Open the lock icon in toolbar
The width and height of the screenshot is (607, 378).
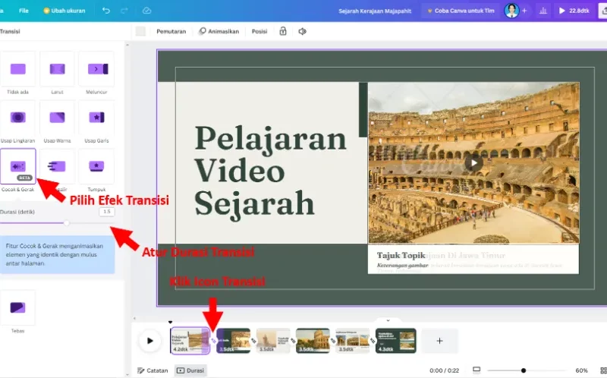coord(283,31)
